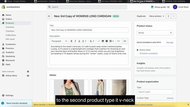Open more formatting options ellipsis
The height and width of the screenshot is (107, 190).
[118, 41]
